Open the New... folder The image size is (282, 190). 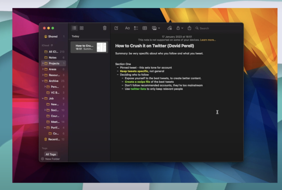pyautogui.click(x=54, y=104)
